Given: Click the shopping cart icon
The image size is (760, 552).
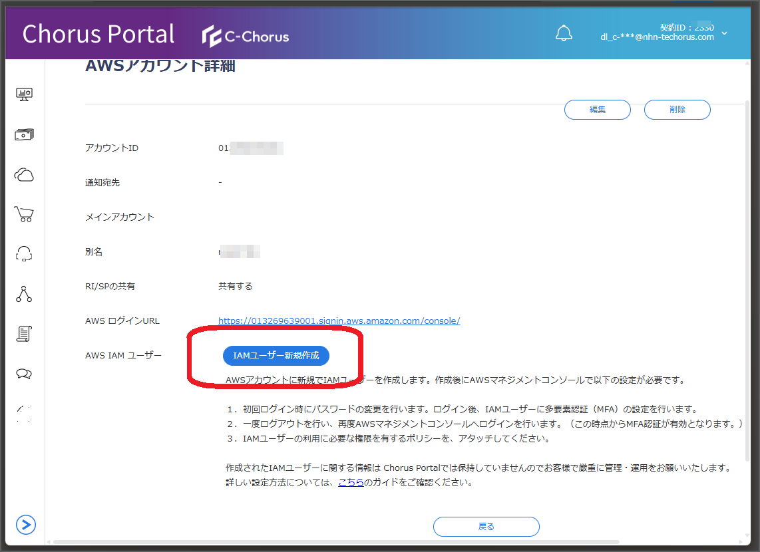Looking at the screenshot, I should (24, 213).
